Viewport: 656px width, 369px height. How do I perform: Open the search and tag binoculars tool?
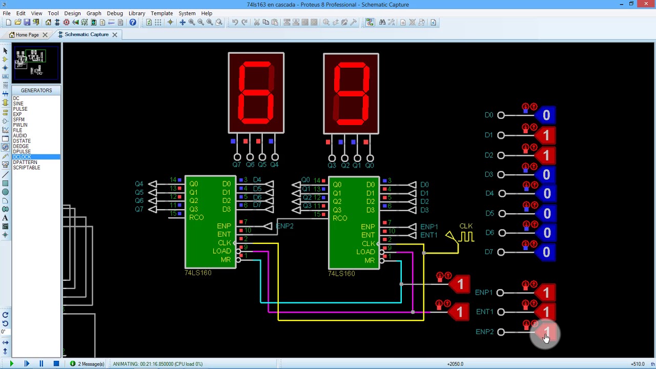coord(382,23)
